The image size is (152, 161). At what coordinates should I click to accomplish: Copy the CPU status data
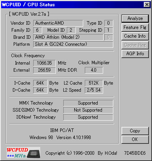click(x=135, y=131)
